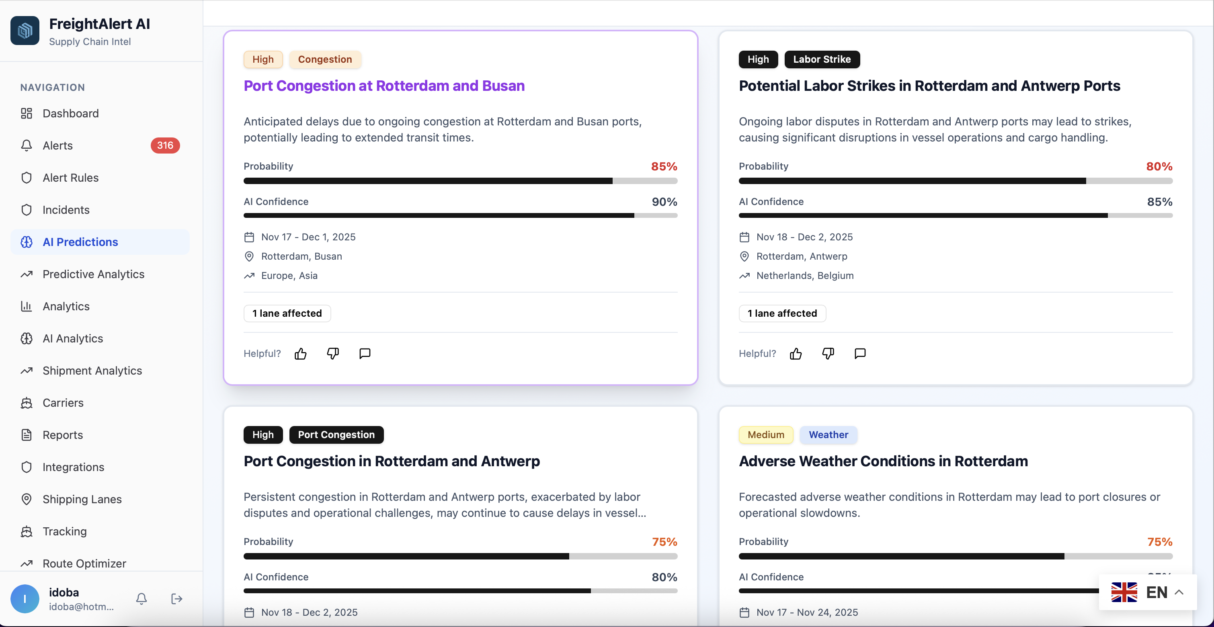Click the FreightAlert AI logo
Screen dimensions: 1214x627
coord(25,30)
